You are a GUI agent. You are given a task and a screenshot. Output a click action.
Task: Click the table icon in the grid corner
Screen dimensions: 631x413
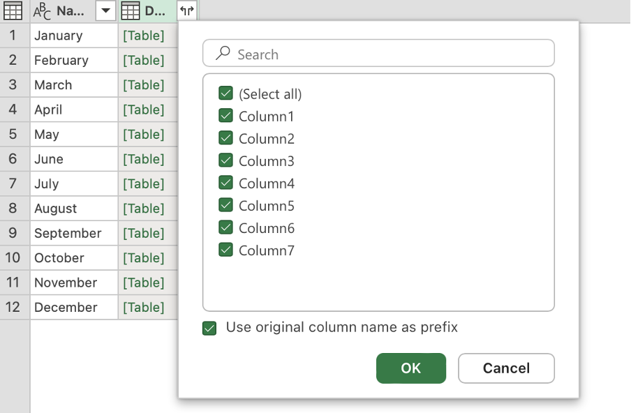(x=13, y=10)
